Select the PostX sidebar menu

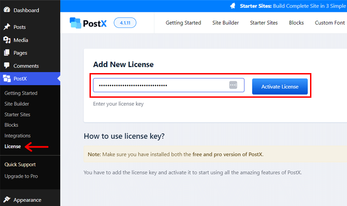30,79
